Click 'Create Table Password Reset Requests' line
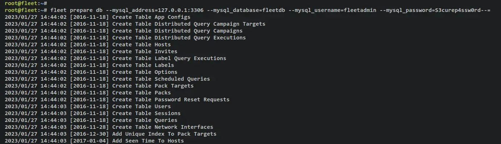The width and height of the screenshot is (501, 144). point(117,99)
